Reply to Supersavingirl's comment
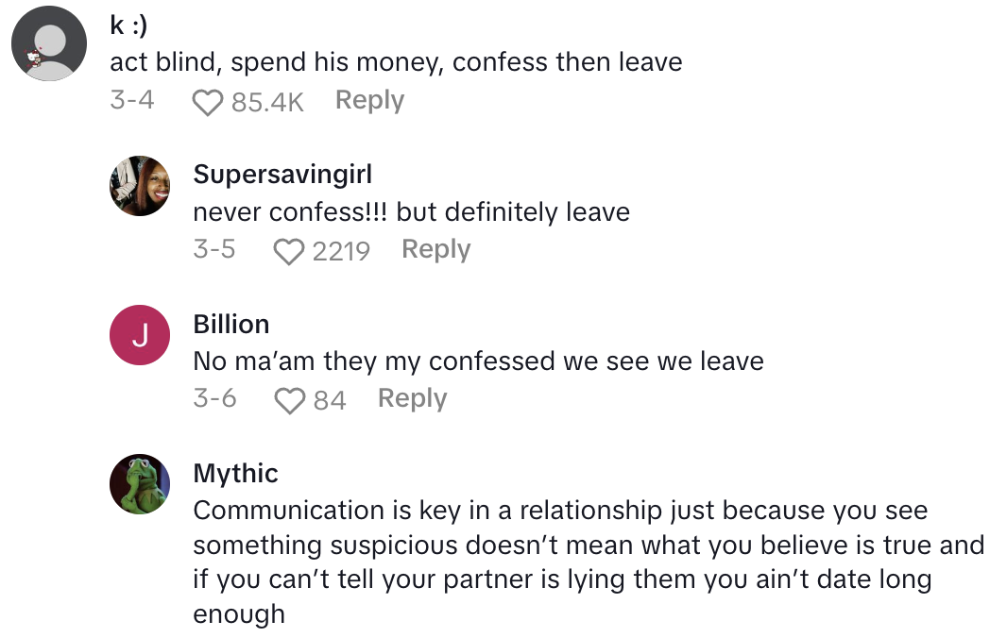 [435, 249]
